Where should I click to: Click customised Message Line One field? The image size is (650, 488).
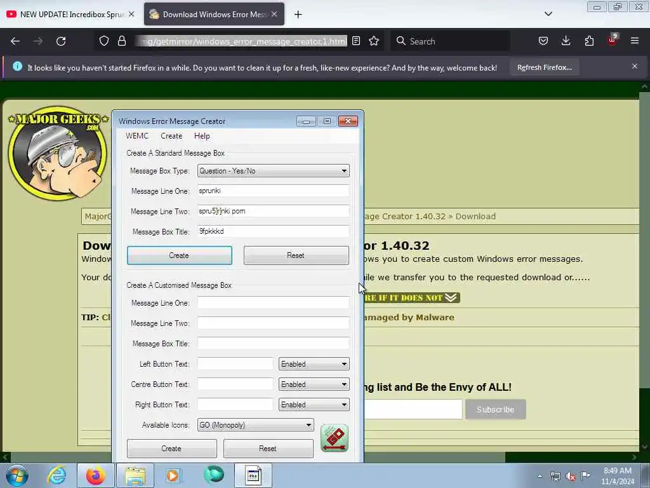click(273, 303)
